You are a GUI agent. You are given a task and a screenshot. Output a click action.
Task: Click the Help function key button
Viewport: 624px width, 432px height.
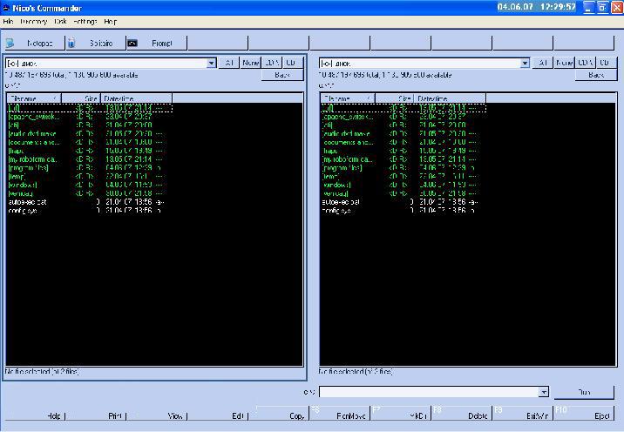34,414
